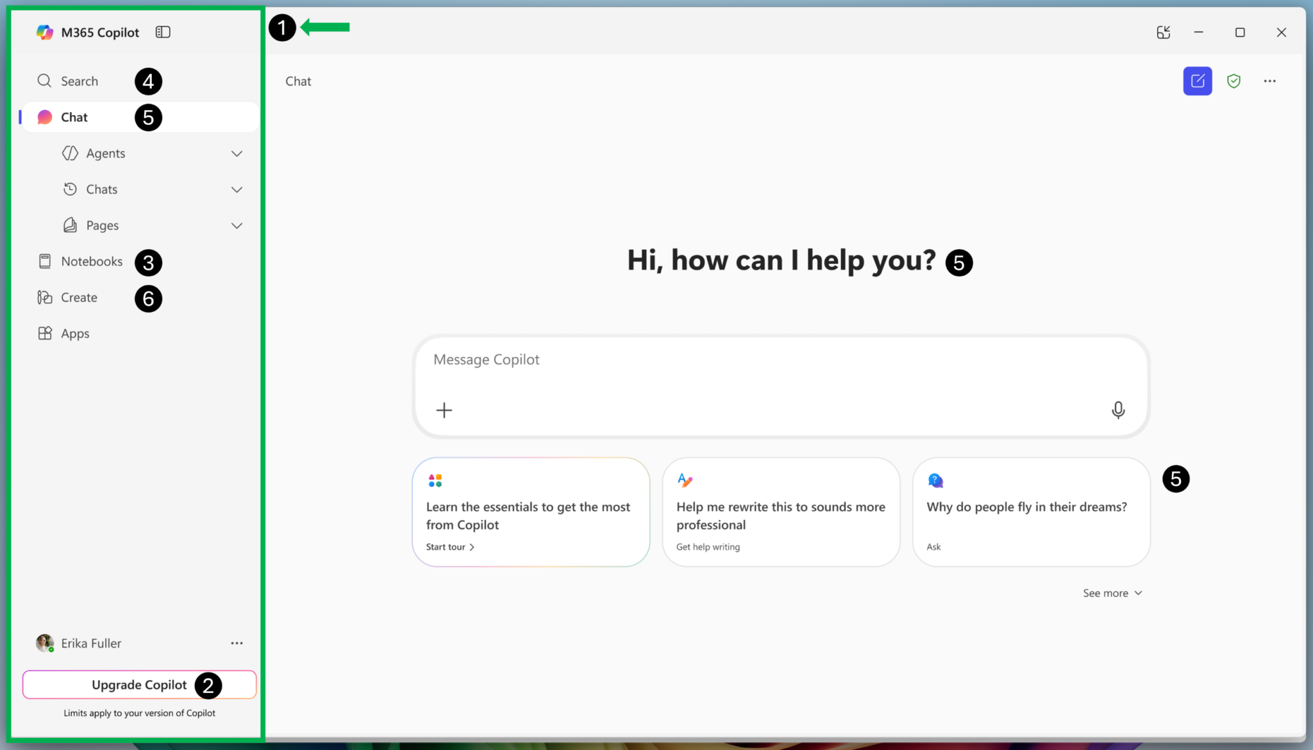Open the Apps section
The width and height of the screenshot is (1313, 750).
pos(74,334)
